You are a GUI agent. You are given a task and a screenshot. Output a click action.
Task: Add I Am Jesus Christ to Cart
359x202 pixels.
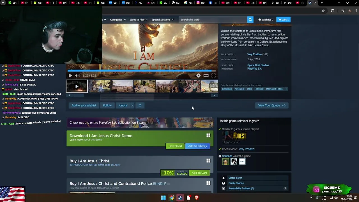[199, 173]
